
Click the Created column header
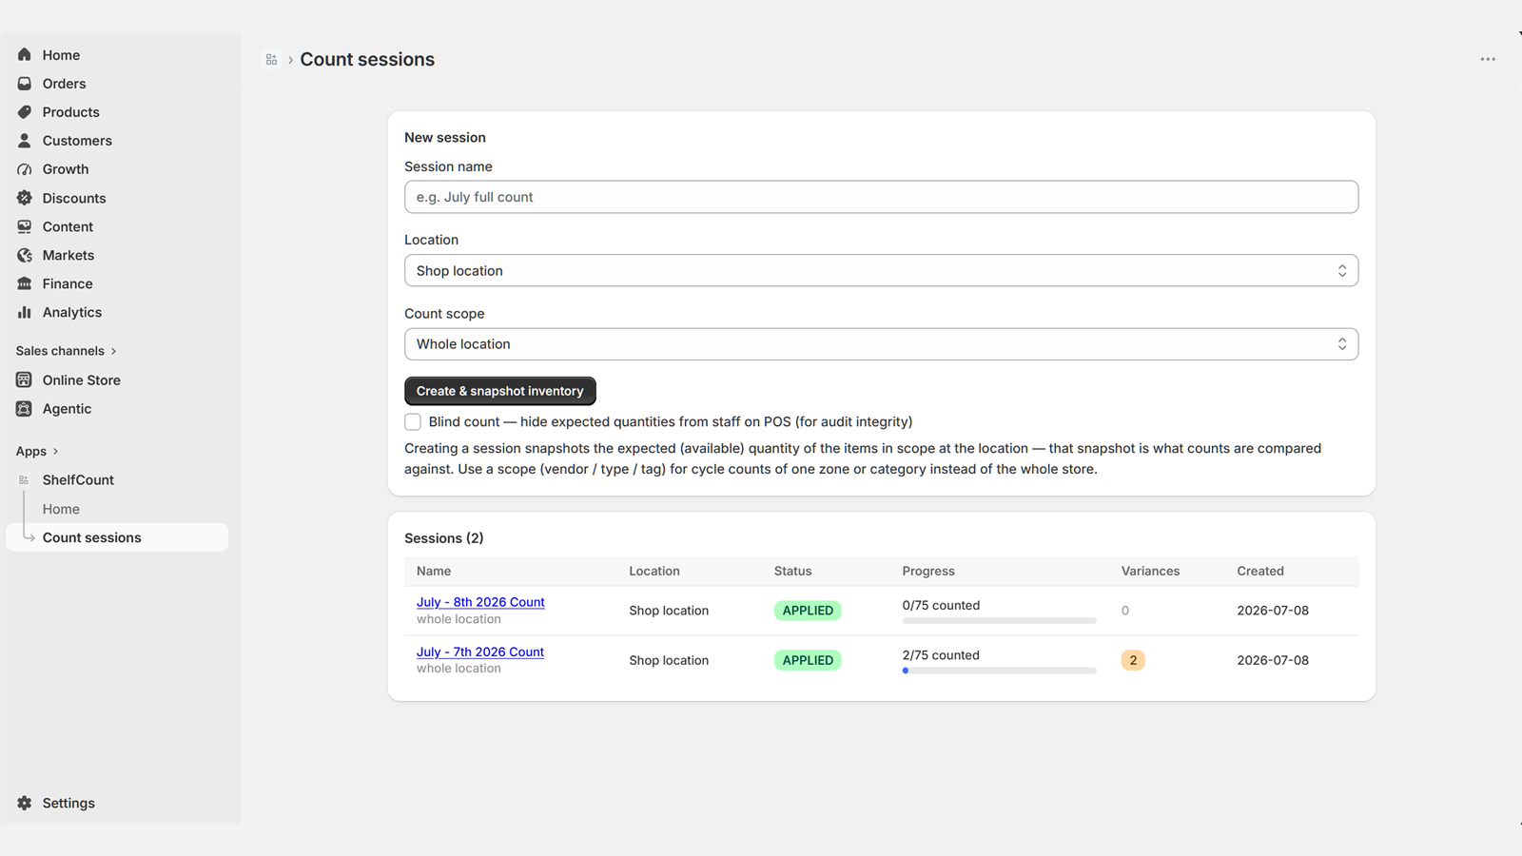(1260, 571)
